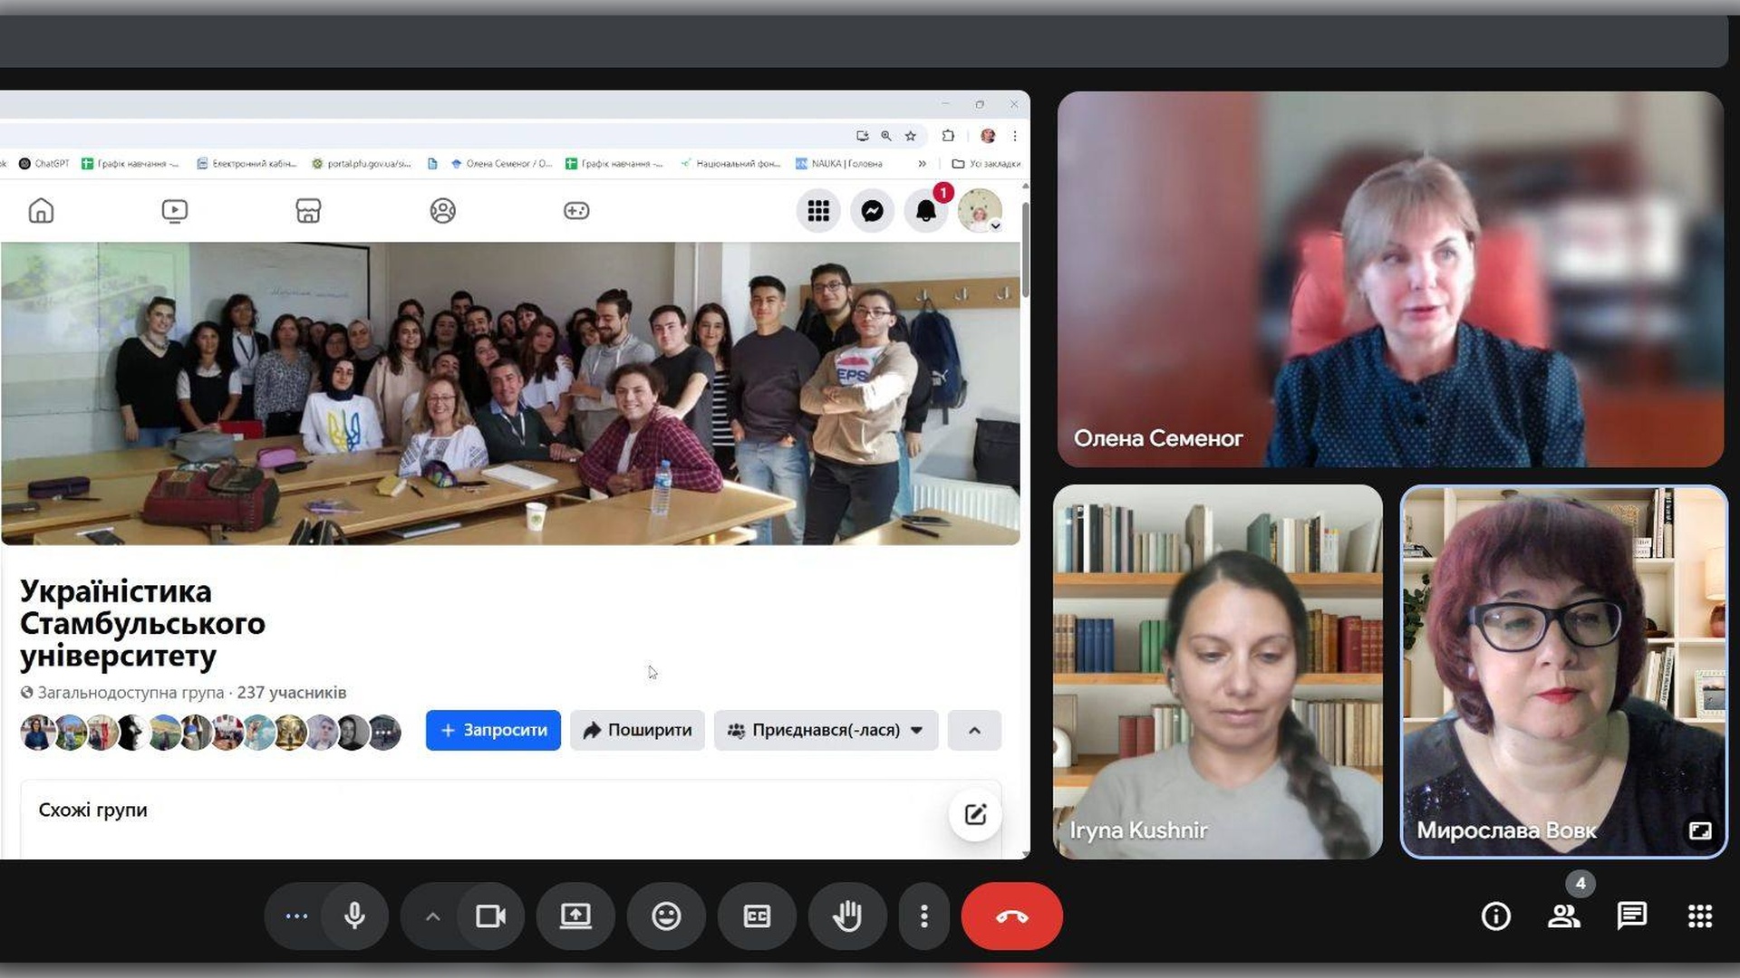
Task: Open the Приєднався(-лася) dropdown
Action: point(826,730)
